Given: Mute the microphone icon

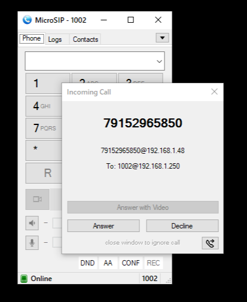Looking at the screenshot, I should [x=32, y=243].
